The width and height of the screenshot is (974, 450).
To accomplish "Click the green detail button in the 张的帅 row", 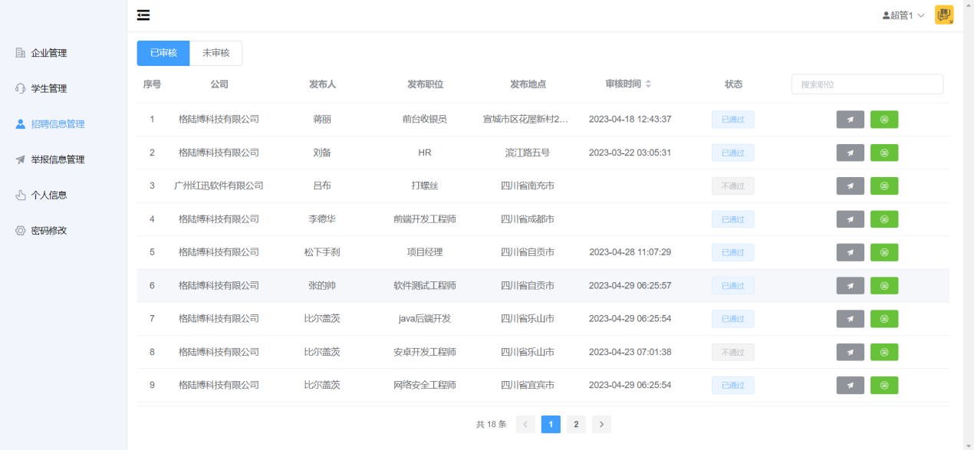I will pos(884,285).
